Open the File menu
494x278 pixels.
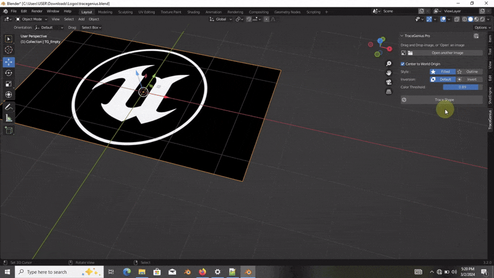(14, 11)
